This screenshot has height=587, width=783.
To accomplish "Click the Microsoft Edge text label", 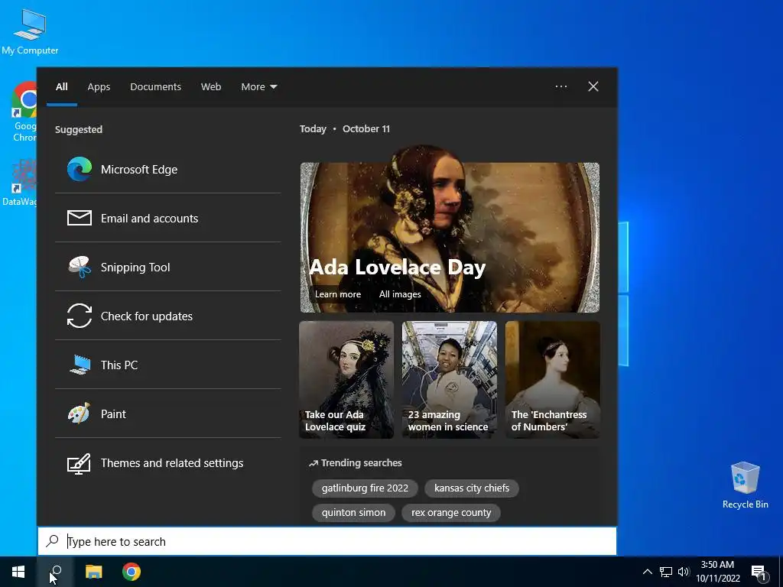I will coord(139,169).
